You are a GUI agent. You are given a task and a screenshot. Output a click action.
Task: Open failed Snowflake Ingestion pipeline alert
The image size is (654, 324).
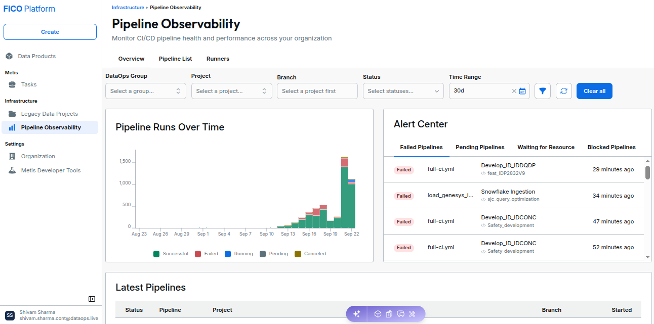514,196
